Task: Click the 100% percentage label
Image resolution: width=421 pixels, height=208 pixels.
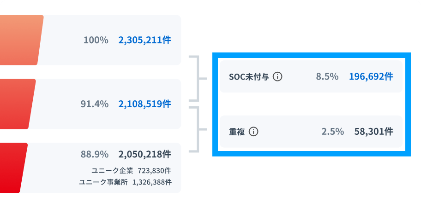Action: [x=96, y=40]
